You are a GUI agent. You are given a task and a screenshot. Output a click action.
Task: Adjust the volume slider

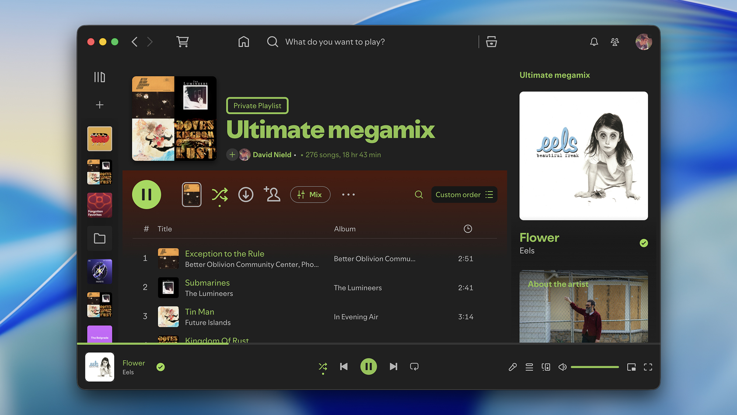pos(594,367)
